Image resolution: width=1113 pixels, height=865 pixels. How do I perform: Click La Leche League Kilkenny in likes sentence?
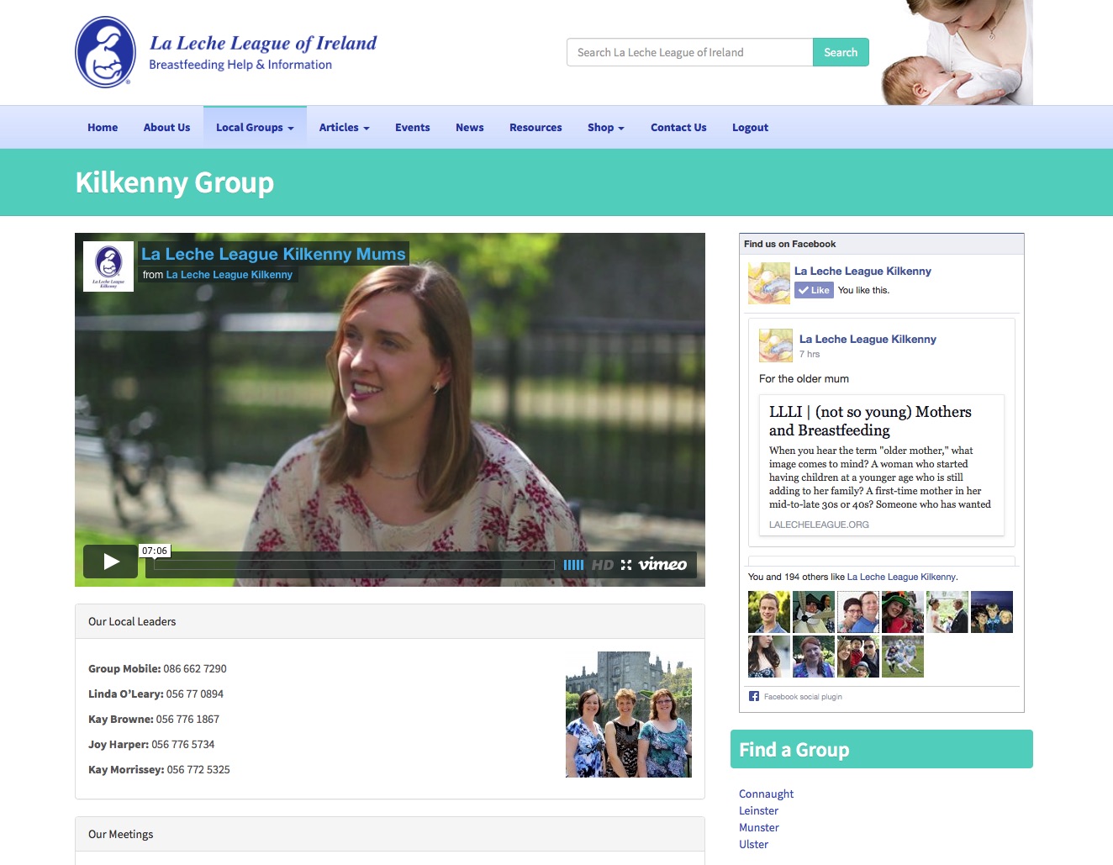tap(901, 577)
